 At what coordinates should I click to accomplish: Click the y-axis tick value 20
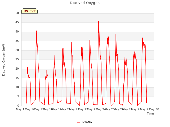click(x=17, y=69)
